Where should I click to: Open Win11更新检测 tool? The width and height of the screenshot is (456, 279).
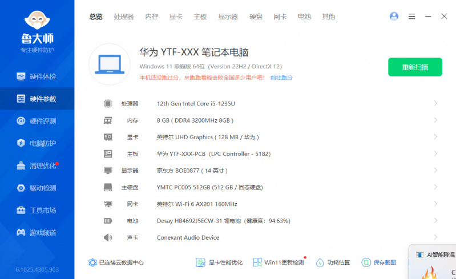(x=279, y=262)
